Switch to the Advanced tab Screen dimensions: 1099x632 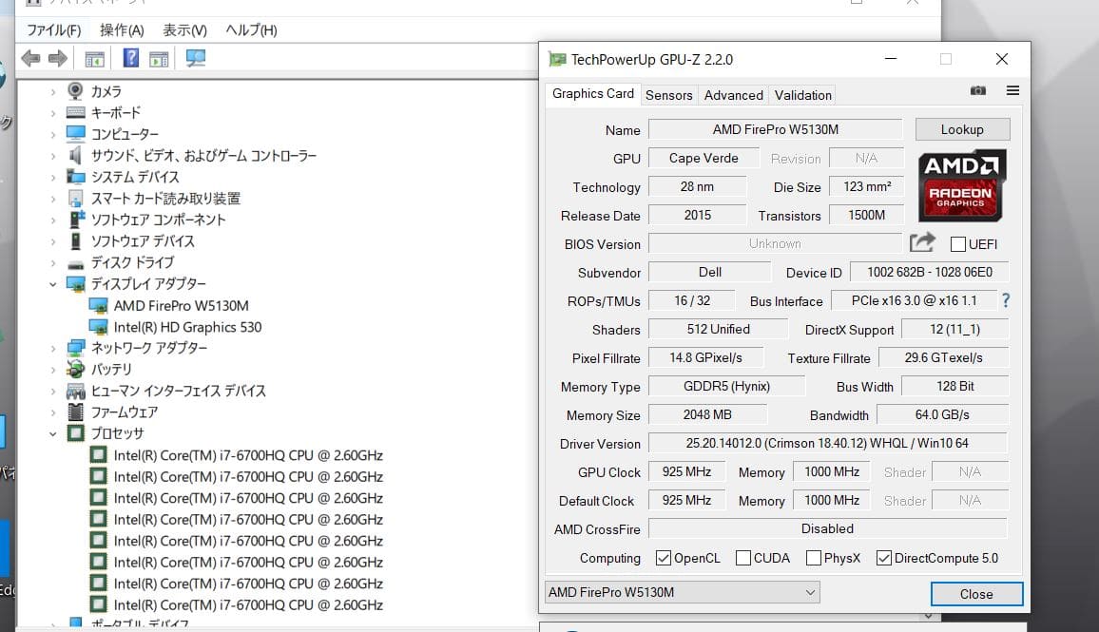733,95
